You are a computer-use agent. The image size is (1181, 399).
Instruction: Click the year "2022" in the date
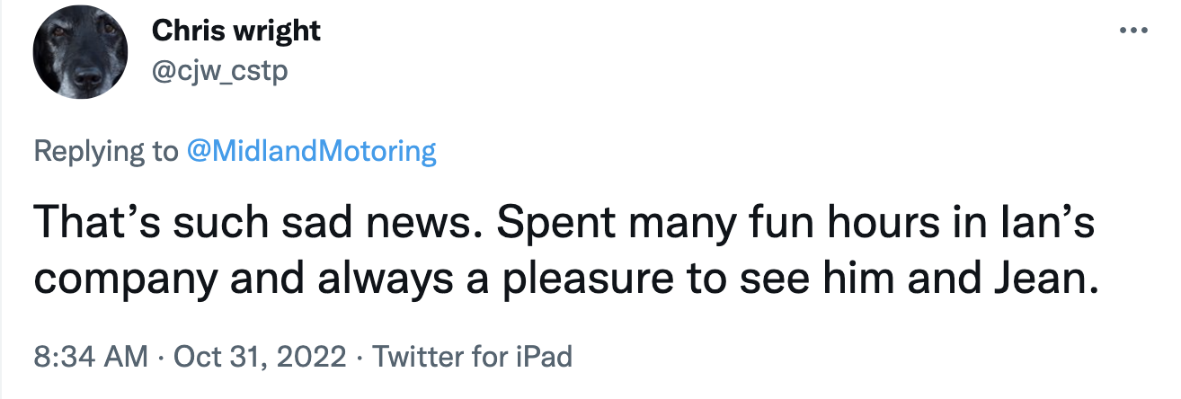pos(313,357)
